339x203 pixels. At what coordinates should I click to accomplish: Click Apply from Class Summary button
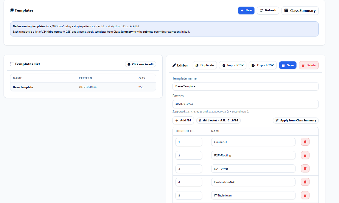pos(296,120)
